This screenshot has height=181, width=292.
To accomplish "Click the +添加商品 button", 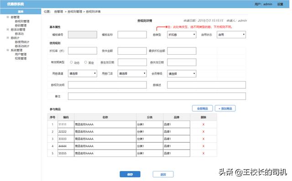I will pyautogui.click(x=225, y=109).
